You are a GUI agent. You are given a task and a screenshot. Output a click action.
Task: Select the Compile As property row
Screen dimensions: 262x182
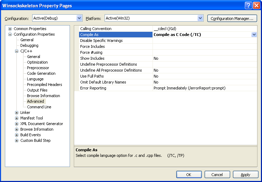pos(116,35)
